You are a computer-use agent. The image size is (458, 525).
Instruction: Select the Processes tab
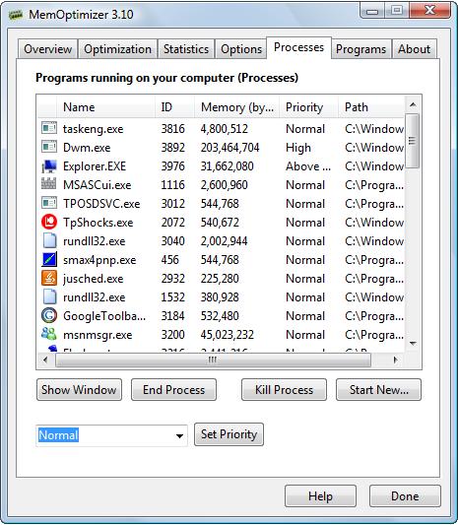pos(298,47)
